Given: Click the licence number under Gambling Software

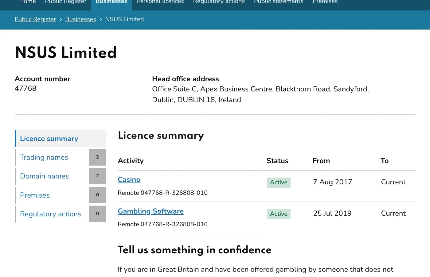Looking at the screenshot, I should click(163, 224).
